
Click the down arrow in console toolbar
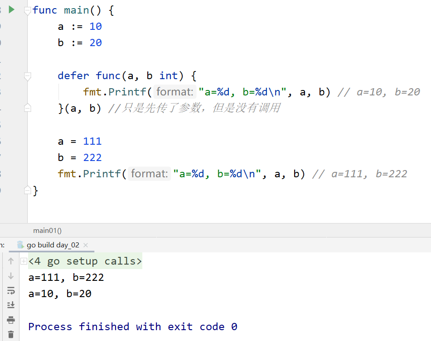pyautogui.click(x=11, y=276)
